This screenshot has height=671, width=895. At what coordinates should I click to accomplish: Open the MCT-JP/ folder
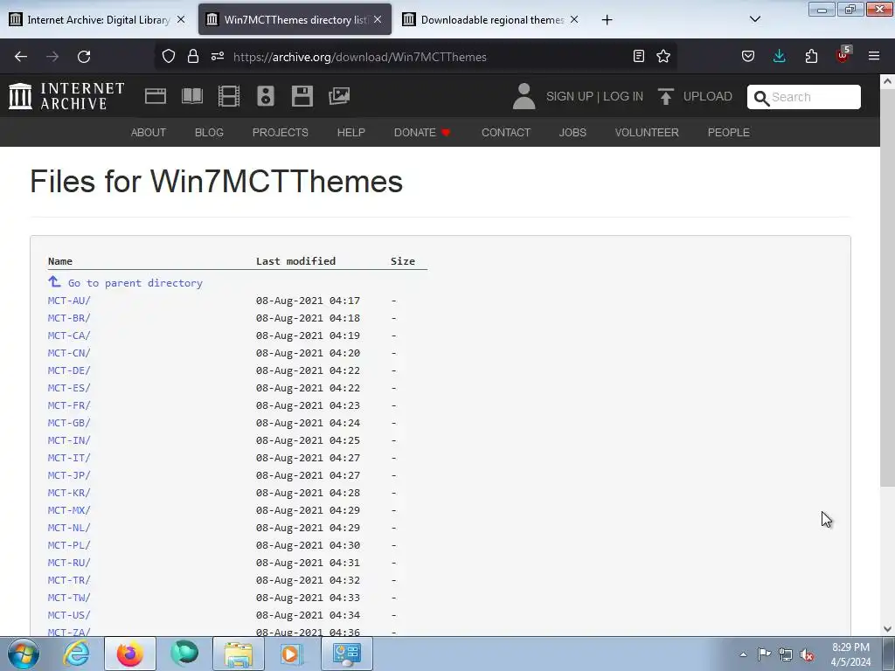click(69, 475)
